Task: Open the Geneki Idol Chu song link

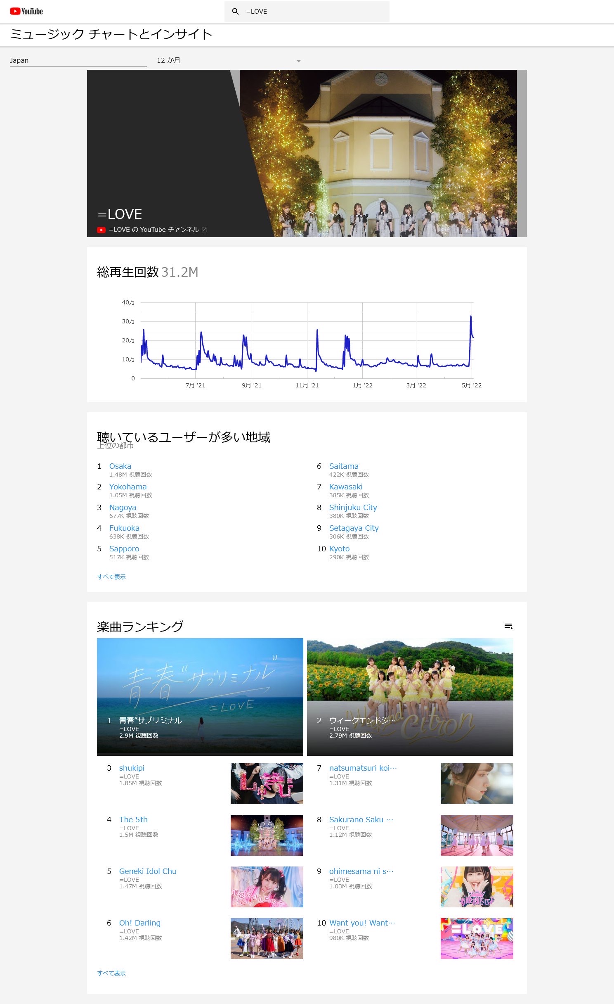Action: (148, 871)
